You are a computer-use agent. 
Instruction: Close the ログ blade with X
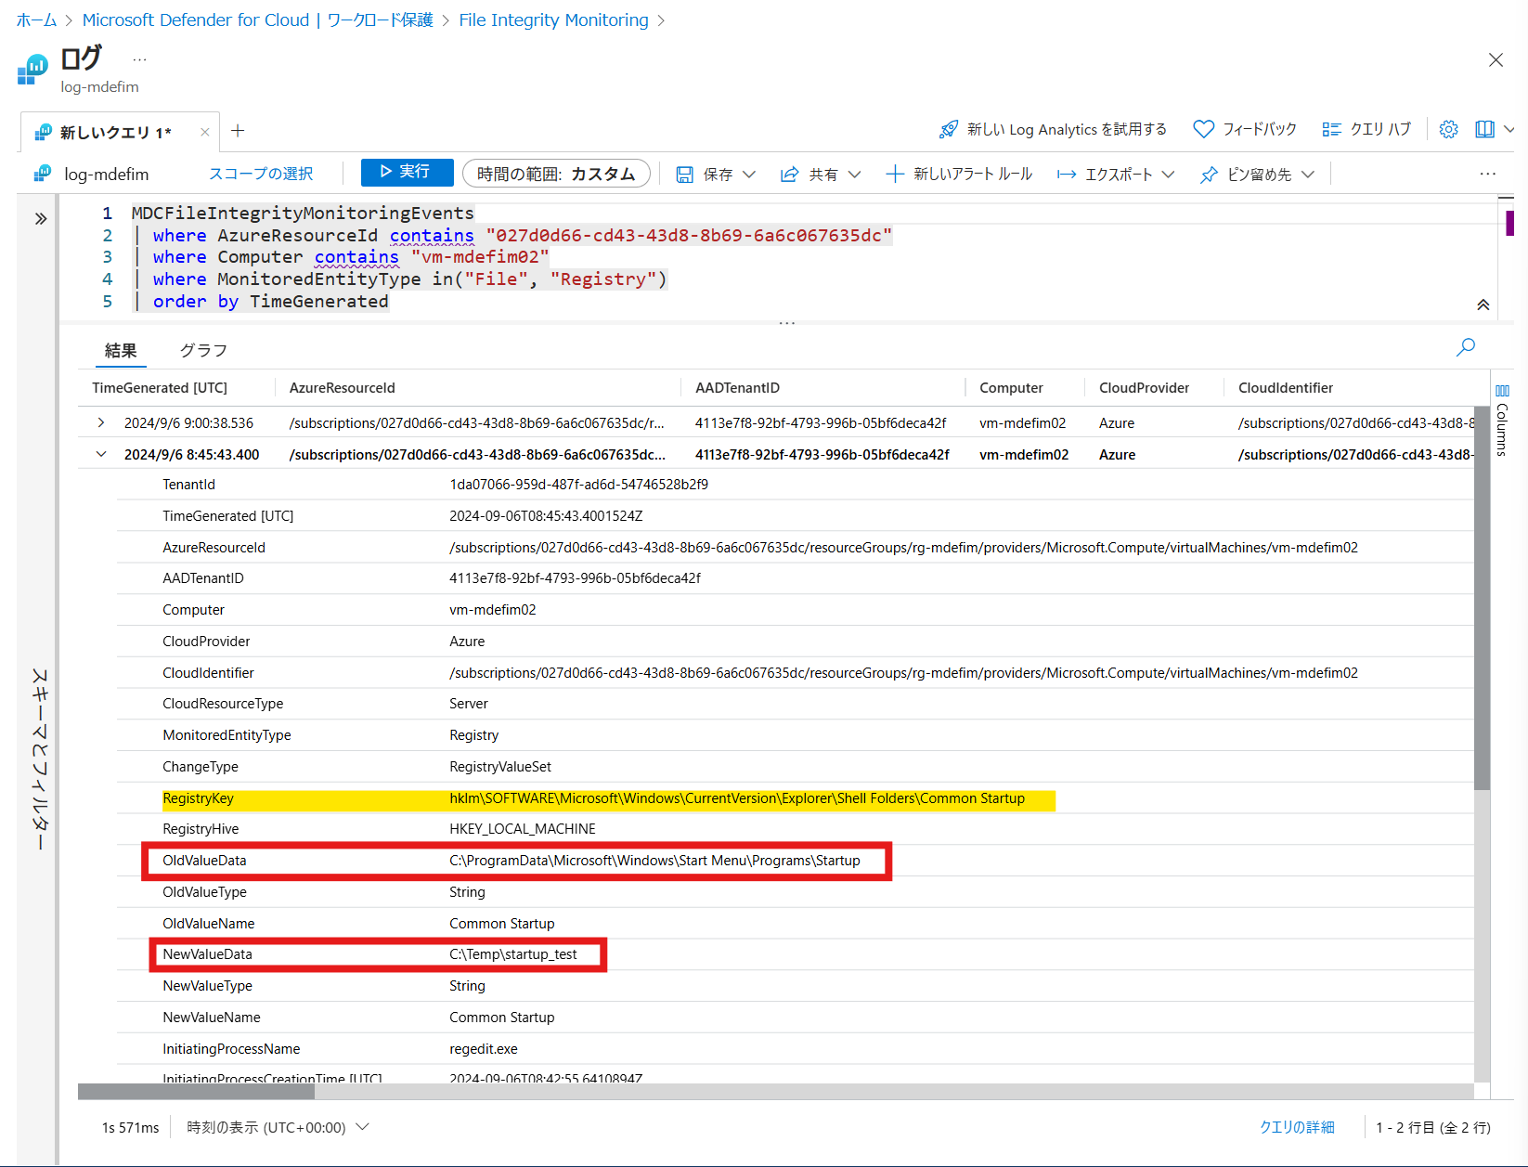click(1496, 59)
